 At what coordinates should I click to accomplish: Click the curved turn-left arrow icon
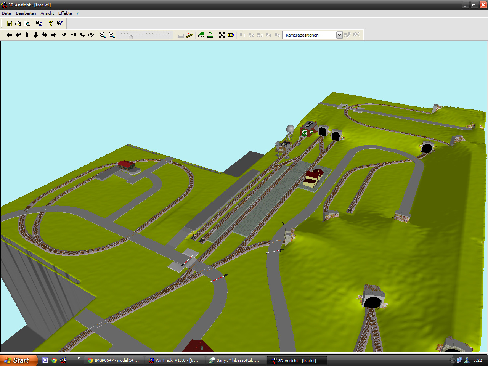pos(18,35)
